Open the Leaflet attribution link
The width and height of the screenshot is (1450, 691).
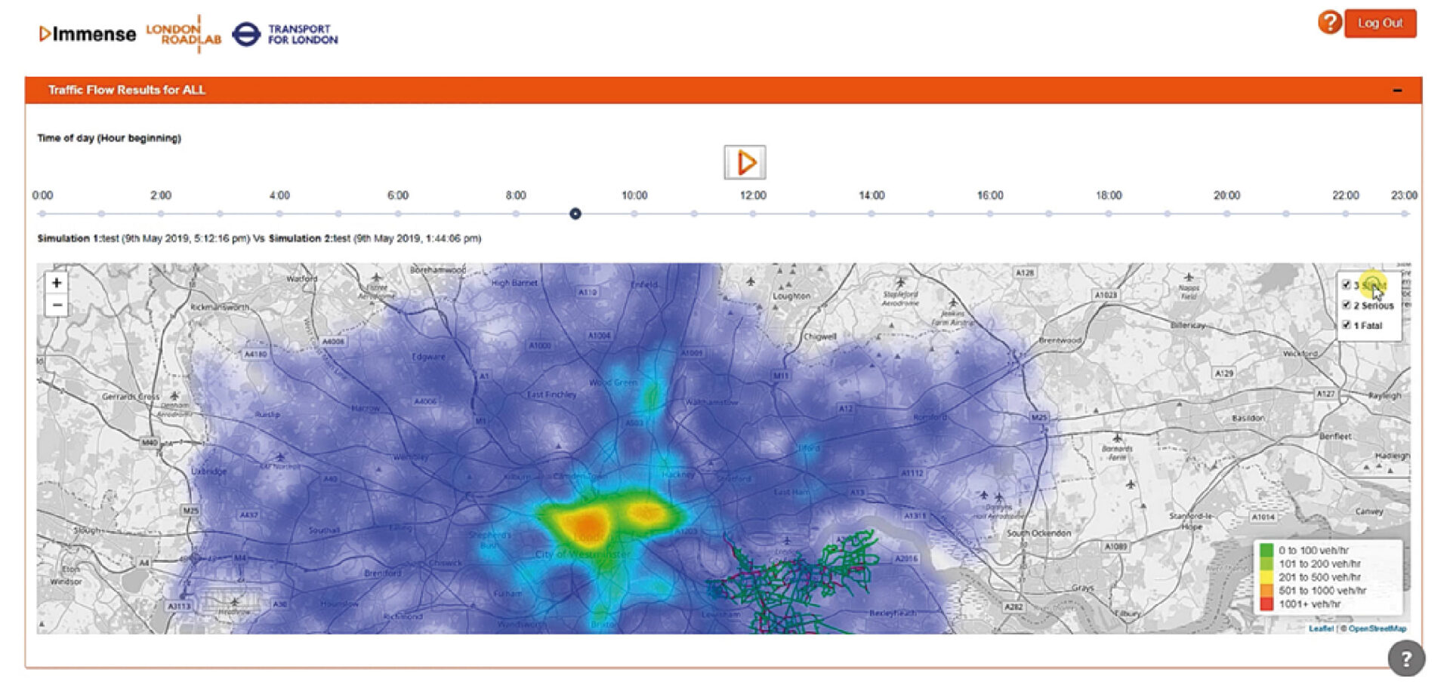[1320, 628]
